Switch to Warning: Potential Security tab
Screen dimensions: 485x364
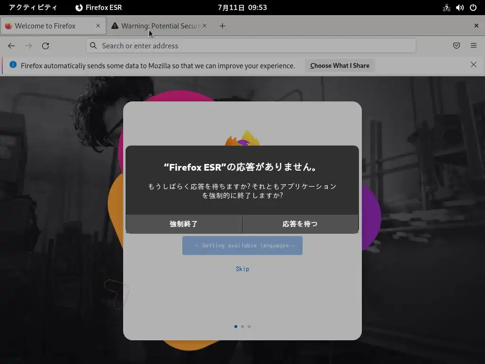tap(160, 26)
